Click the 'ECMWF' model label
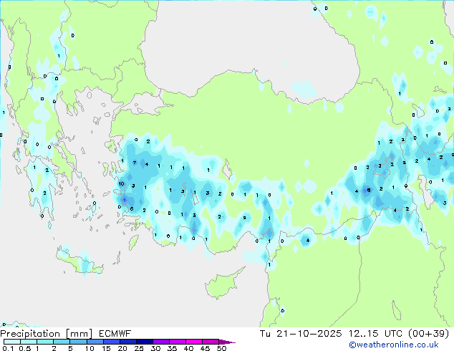The height and width of the screenshot is (351, 454). [115, 334]
